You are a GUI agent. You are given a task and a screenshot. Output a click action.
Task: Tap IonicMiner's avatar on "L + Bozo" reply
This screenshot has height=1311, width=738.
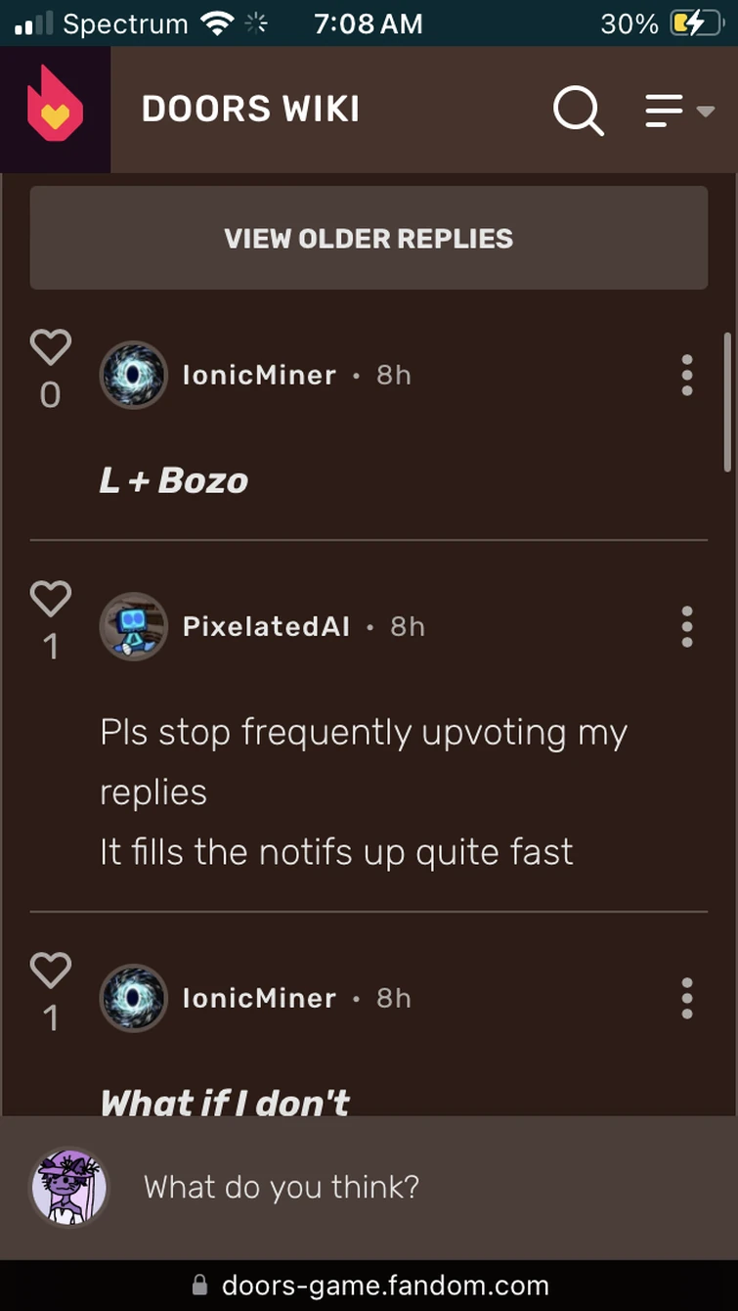tap(134, 375)
